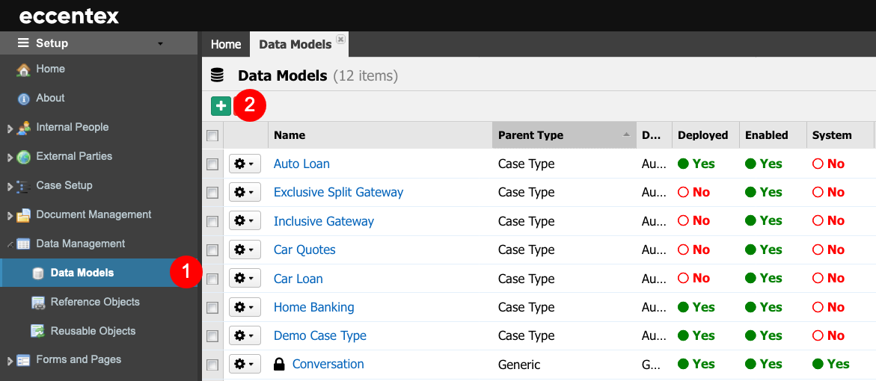
Task: Open the Auto Loan data model link
Action: tap(301, 164)
